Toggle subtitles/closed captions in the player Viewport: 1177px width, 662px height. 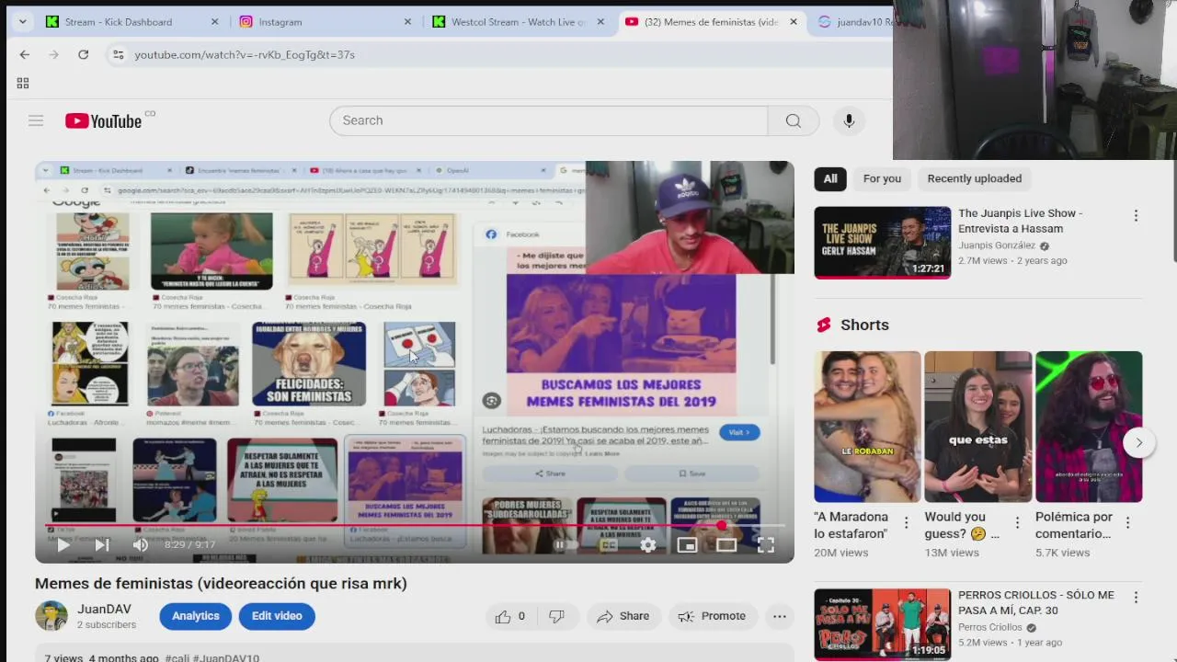pos(608,544)
